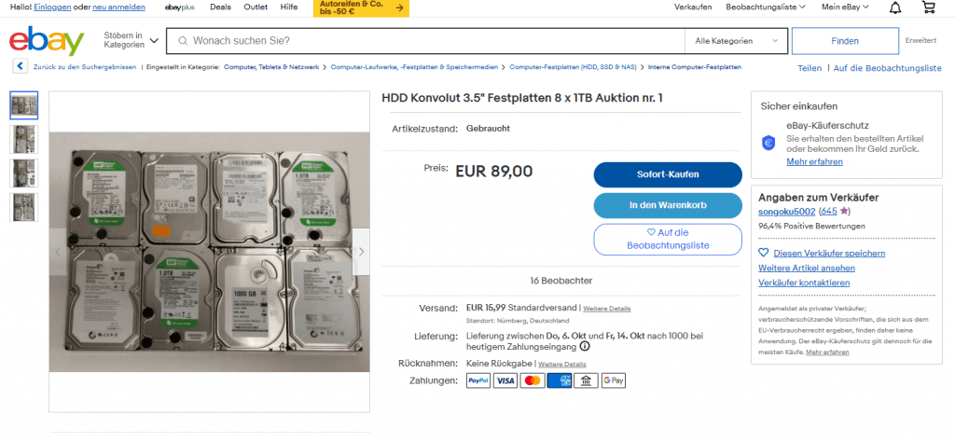The width and height of the screenshot is (955, 442).
Task: Add item to Beobachtungsliste with heart button
Action: [667, 239]
